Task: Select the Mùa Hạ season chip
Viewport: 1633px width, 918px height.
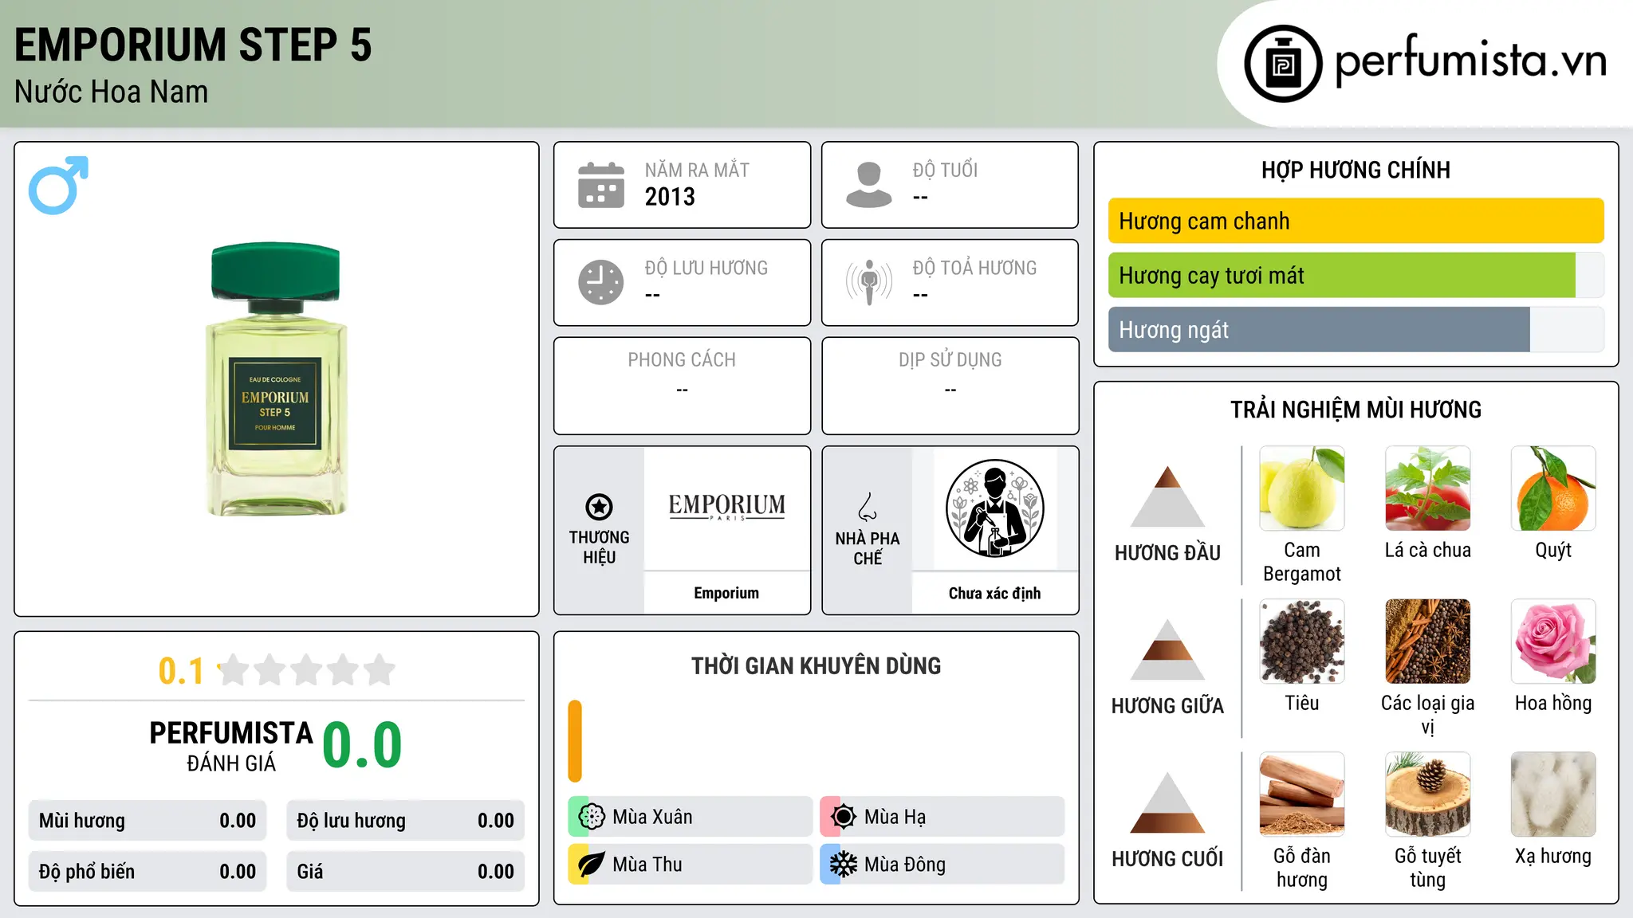Action: coord(942,817)
